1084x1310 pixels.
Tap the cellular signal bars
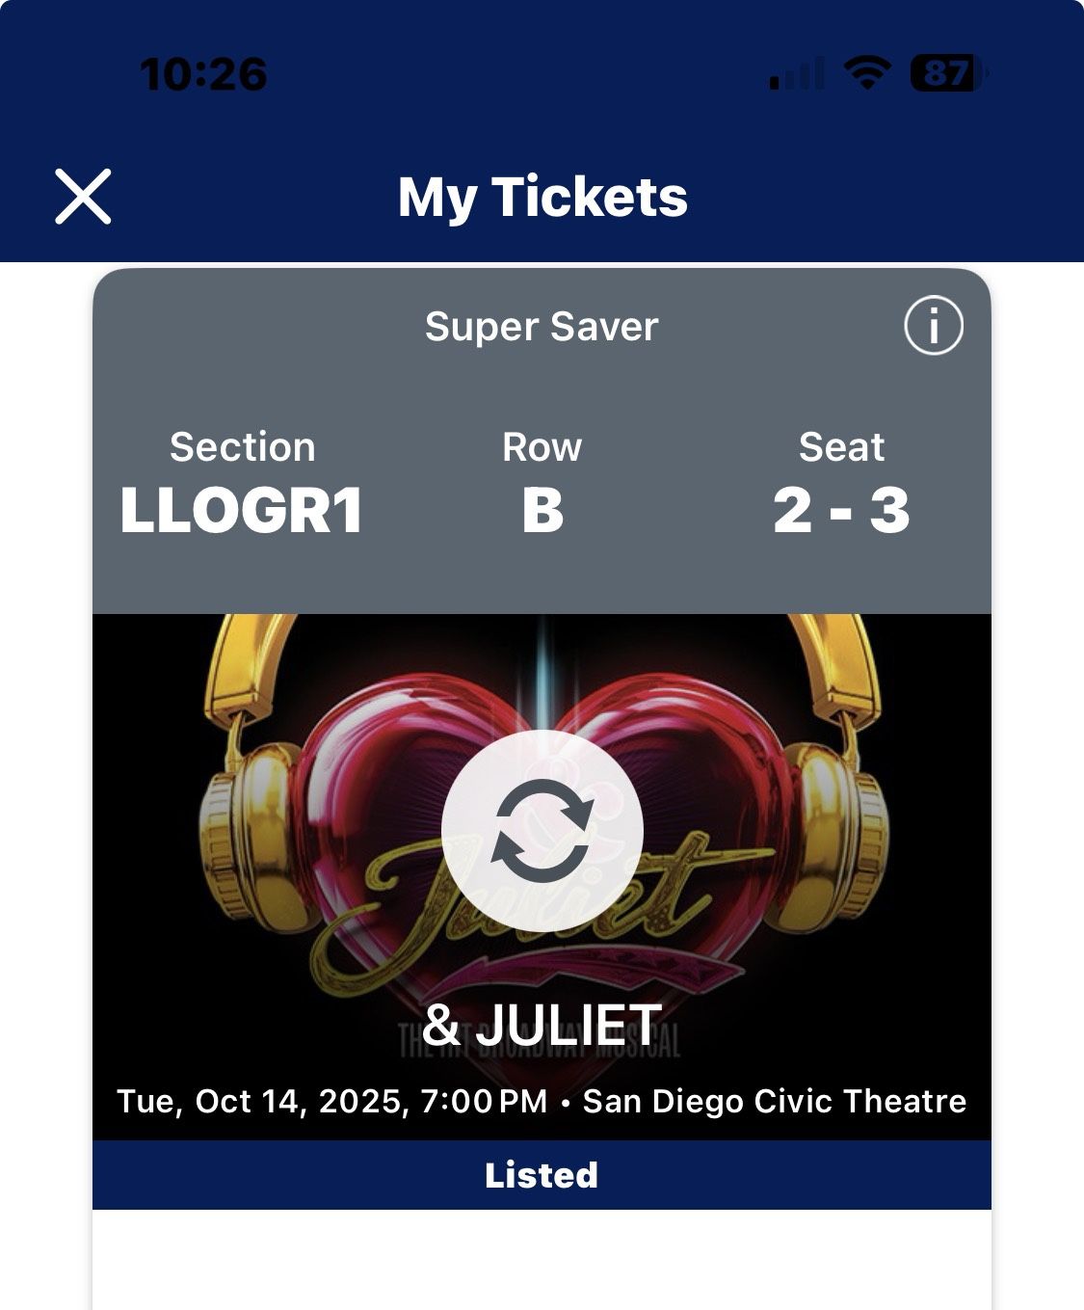coord(796,73)
